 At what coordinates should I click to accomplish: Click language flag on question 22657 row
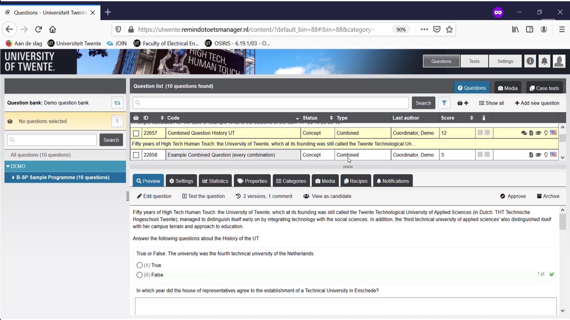tap(553, 132)
